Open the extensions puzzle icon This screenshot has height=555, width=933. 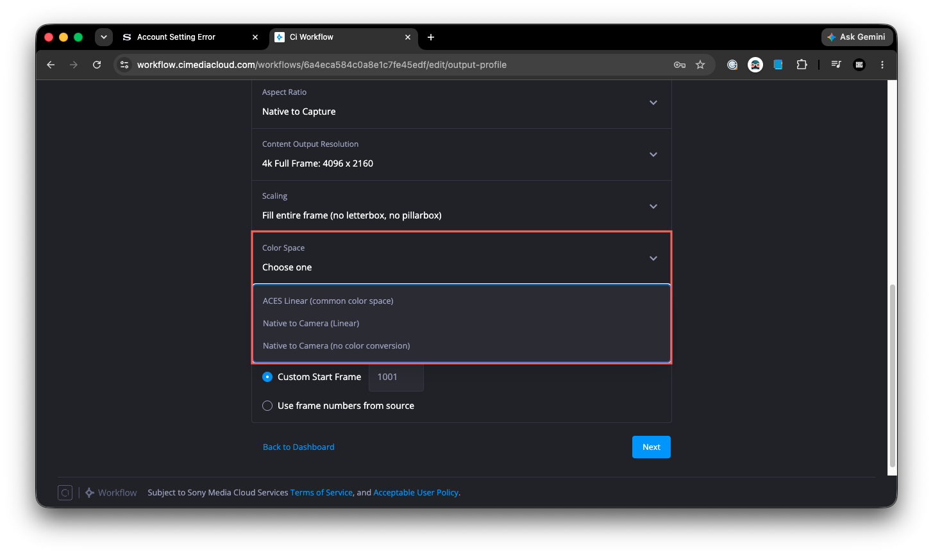802,65
